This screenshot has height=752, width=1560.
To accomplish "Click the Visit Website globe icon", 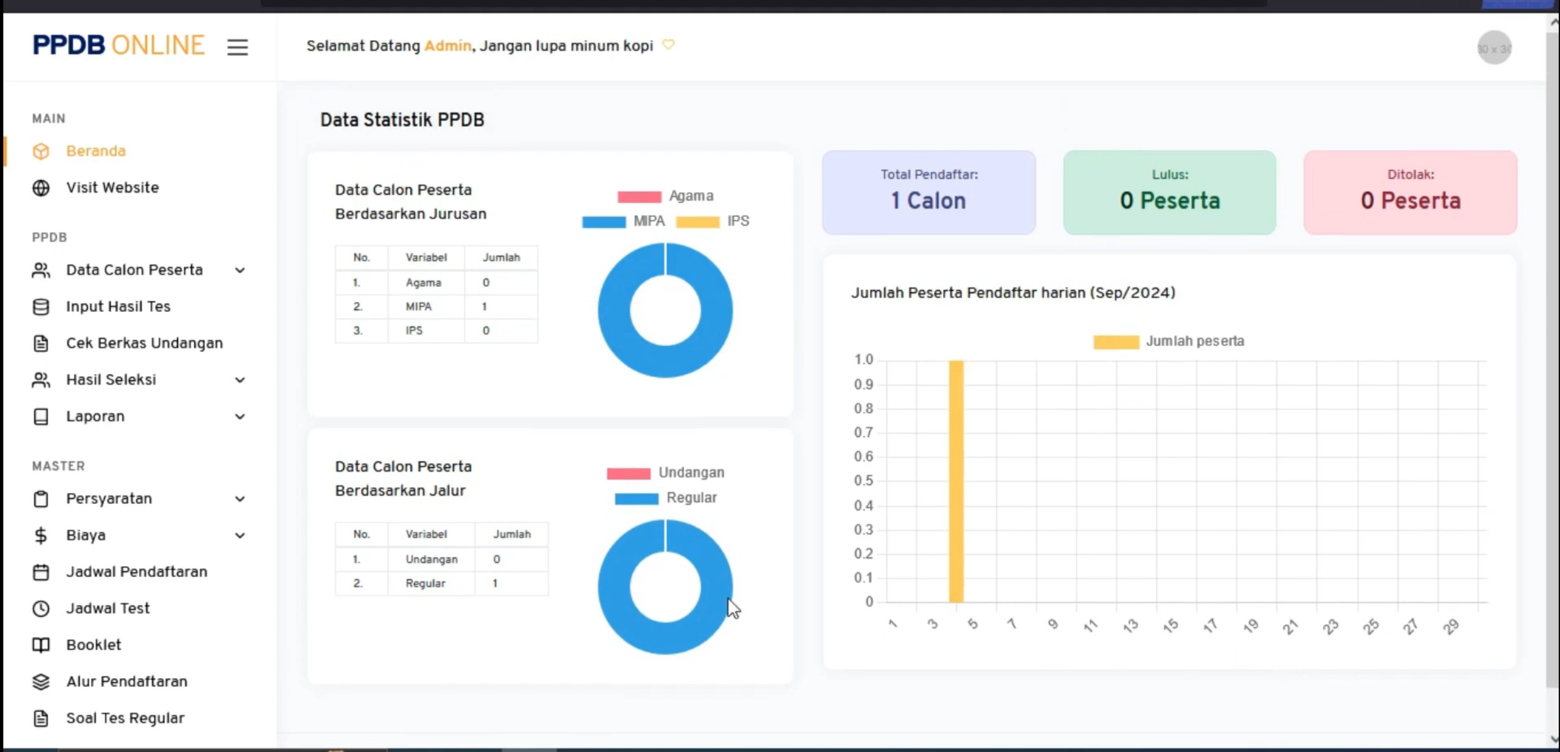I will 41,188.
